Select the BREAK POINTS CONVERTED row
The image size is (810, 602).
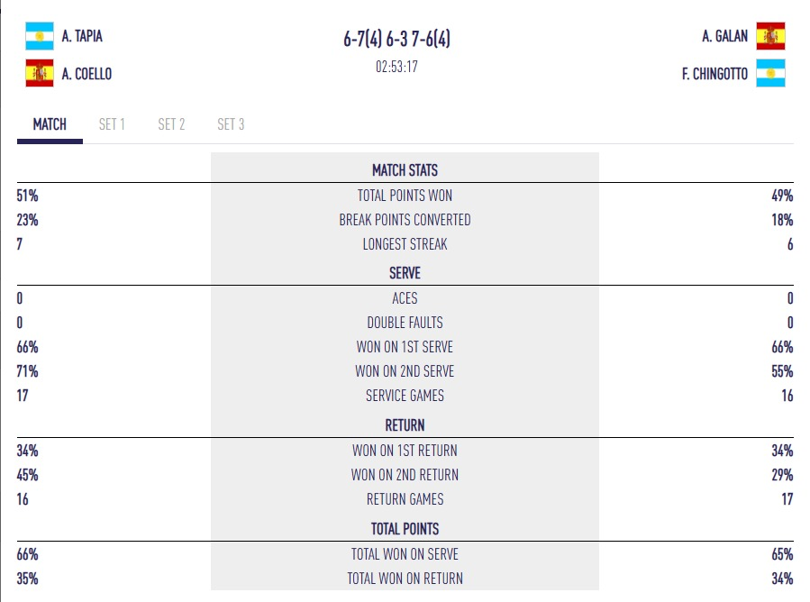tap(405, 220)
